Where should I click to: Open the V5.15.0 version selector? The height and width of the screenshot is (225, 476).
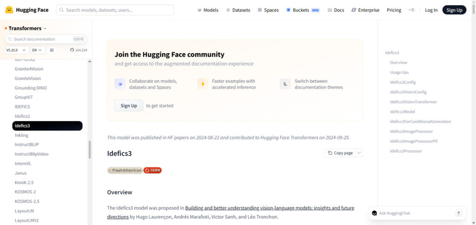point(17,50)
